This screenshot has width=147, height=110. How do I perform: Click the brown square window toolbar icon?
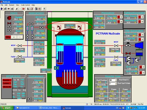pyautogui.click(x=32, y=9)
